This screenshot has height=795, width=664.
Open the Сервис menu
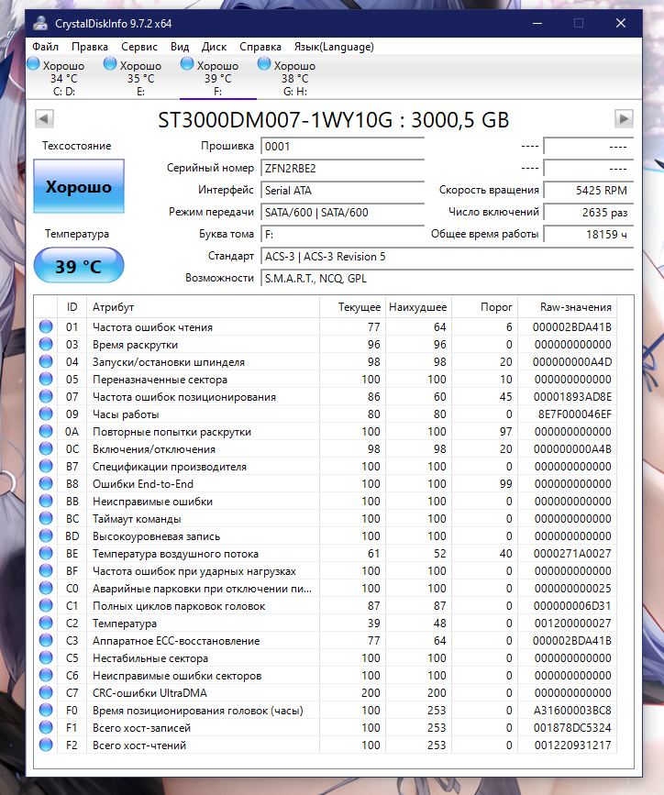(139, 47)
